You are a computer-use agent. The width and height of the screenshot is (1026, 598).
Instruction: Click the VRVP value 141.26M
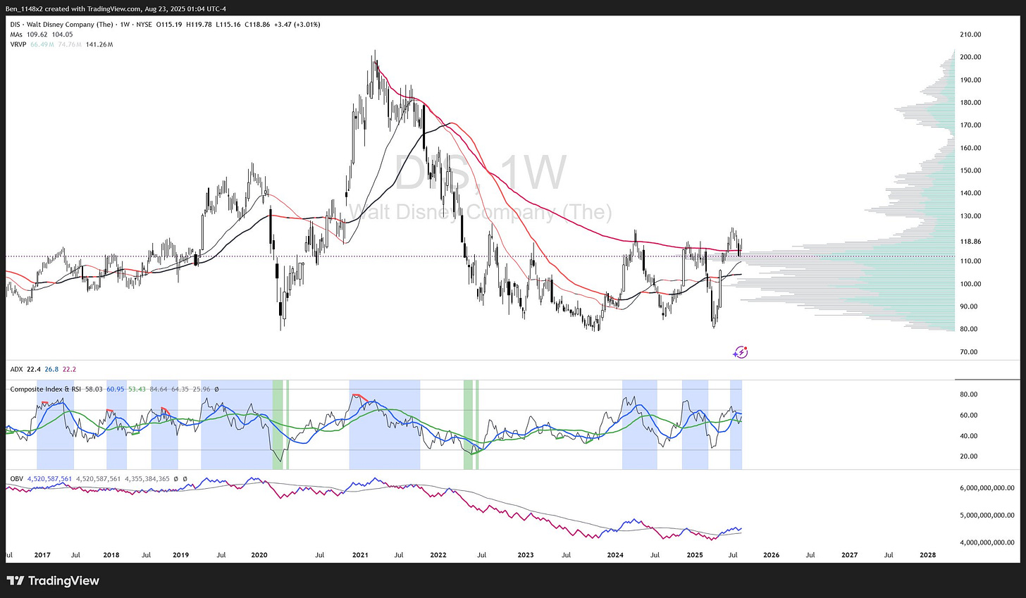99,44
